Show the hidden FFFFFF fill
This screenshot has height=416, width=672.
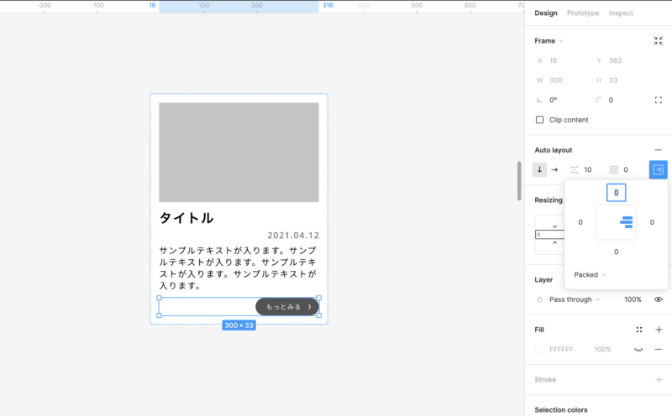tap(639, 349)
